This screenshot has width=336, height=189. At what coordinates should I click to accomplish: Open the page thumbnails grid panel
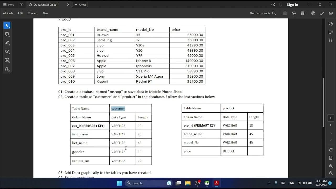point(330,40)
